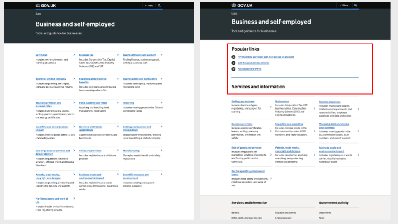This screenshot has width=398, height=224.
Task: Expand the Menu dropdown on the right page
Action: point(344,5)
